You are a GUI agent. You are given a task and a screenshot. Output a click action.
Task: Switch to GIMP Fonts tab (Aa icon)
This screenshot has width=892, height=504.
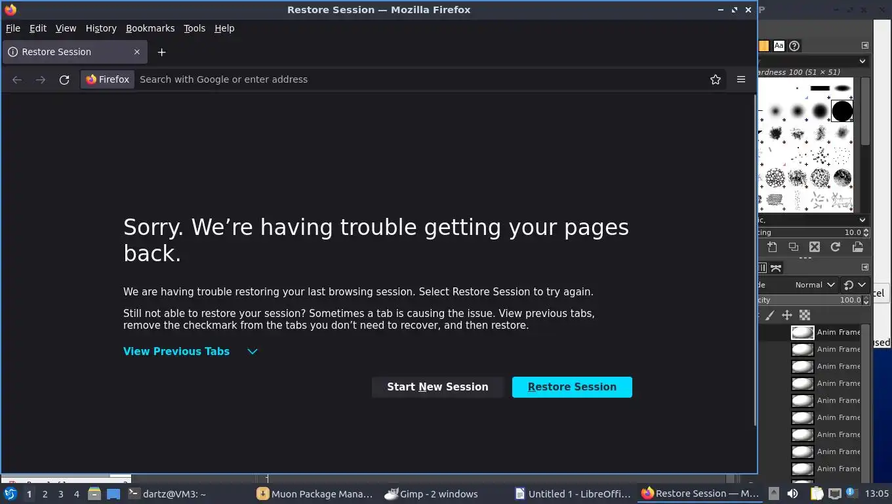pos(779,46)
